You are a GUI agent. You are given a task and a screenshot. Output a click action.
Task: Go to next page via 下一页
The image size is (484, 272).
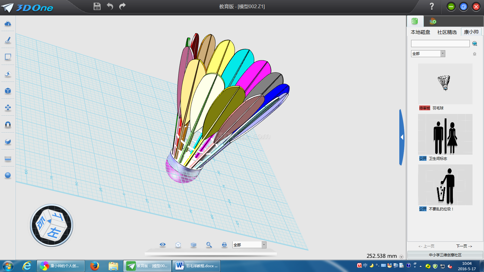pos(464,246)
